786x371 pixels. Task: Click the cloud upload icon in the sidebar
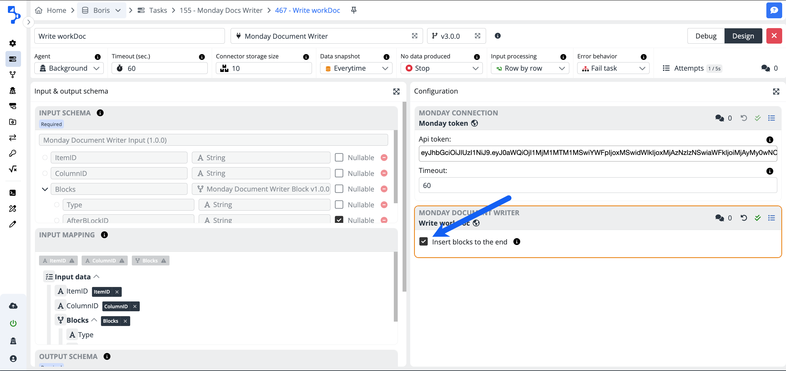(13, 306)
